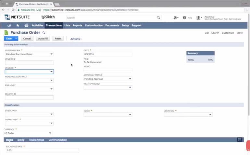Open the Recent Records clock icon

coord(9,25)
